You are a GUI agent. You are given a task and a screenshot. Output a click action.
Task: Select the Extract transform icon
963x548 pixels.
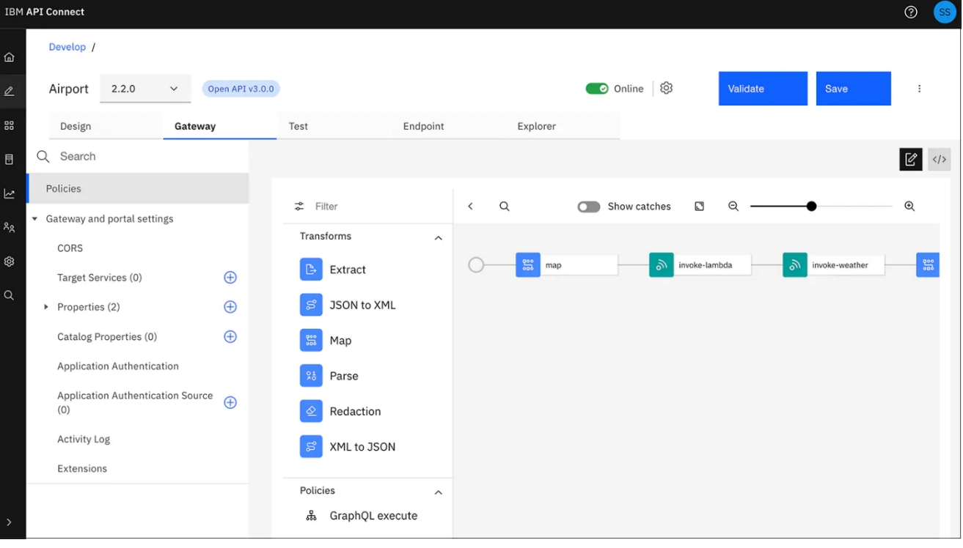click(x=311, y=270)
